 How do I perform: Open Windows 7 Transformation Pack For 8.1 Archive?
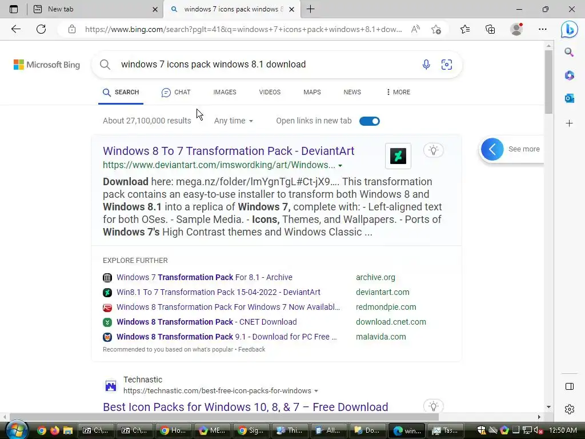coord(205,277)
